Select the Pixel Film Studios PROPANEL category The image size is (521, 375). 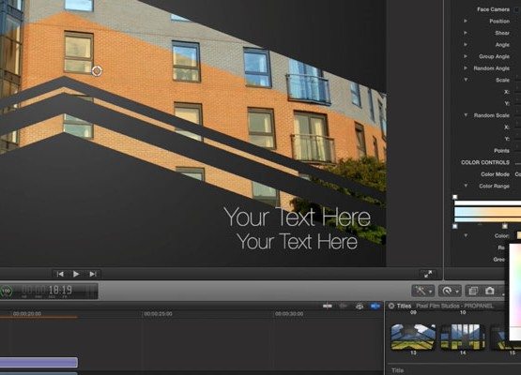click(x=455, y=306)
